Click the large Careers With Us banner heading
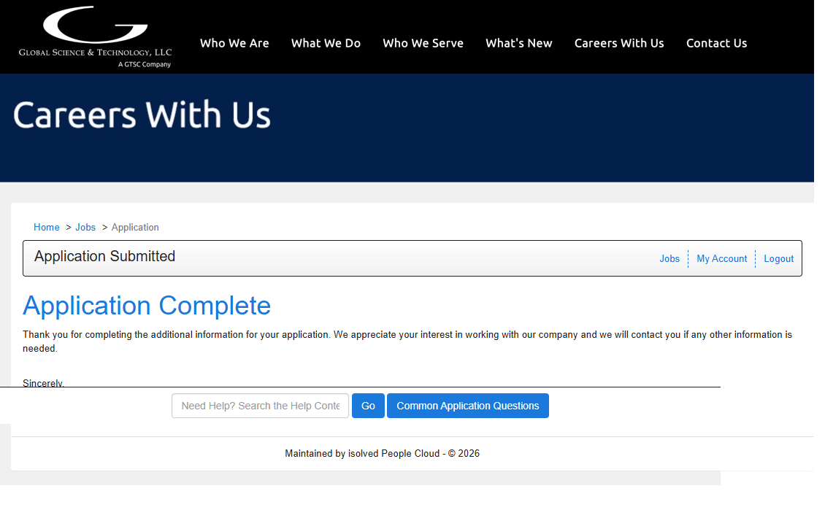Viewport: 825px width, 529px height. 142,115
